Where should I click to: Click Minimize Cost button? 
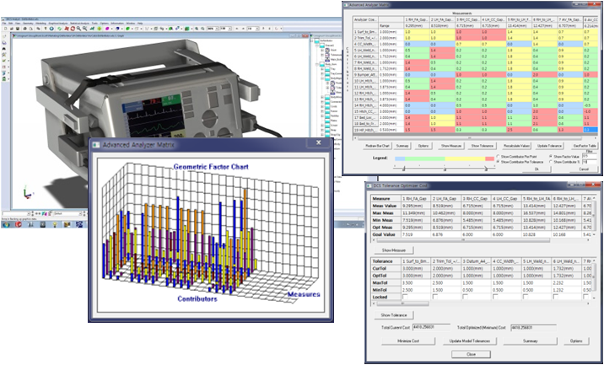(408, 341)
